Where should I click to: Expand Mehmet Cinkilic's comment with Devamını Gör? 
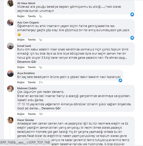tap(51, 108)
